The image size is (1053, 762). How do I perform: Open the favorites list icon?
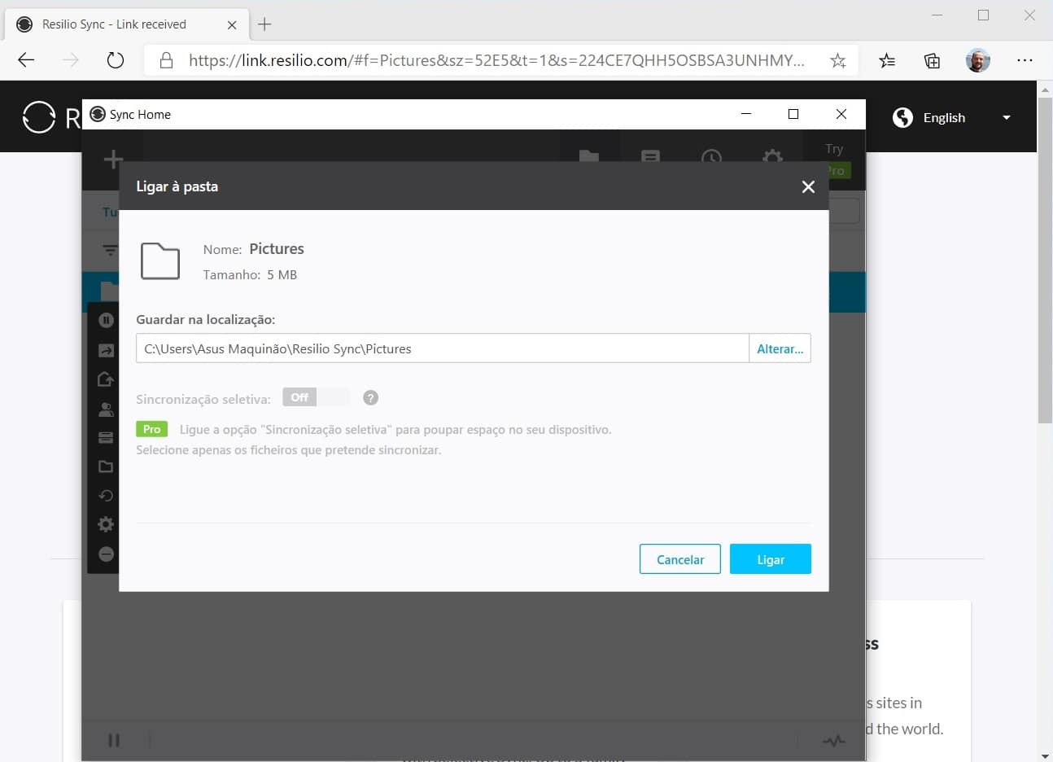click(x=887, y=60)
